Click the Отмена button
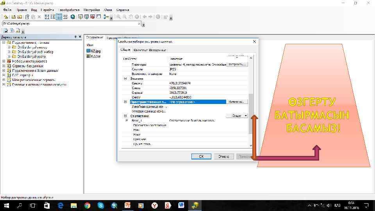This screenshot has width=375, height=211. click(223, 156)
